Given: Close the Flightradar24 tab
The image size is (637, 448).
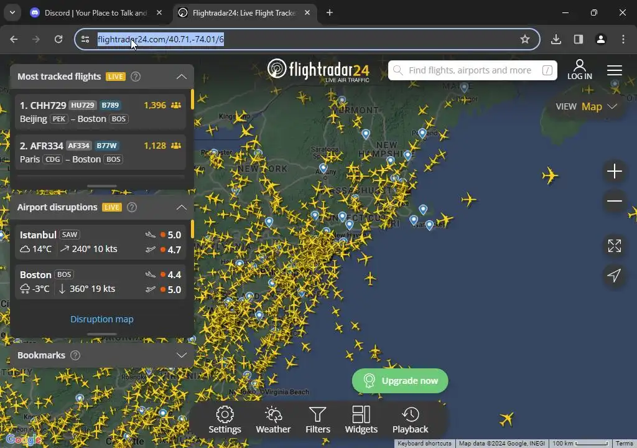Looking at the screenshot, I should point(307,12).
